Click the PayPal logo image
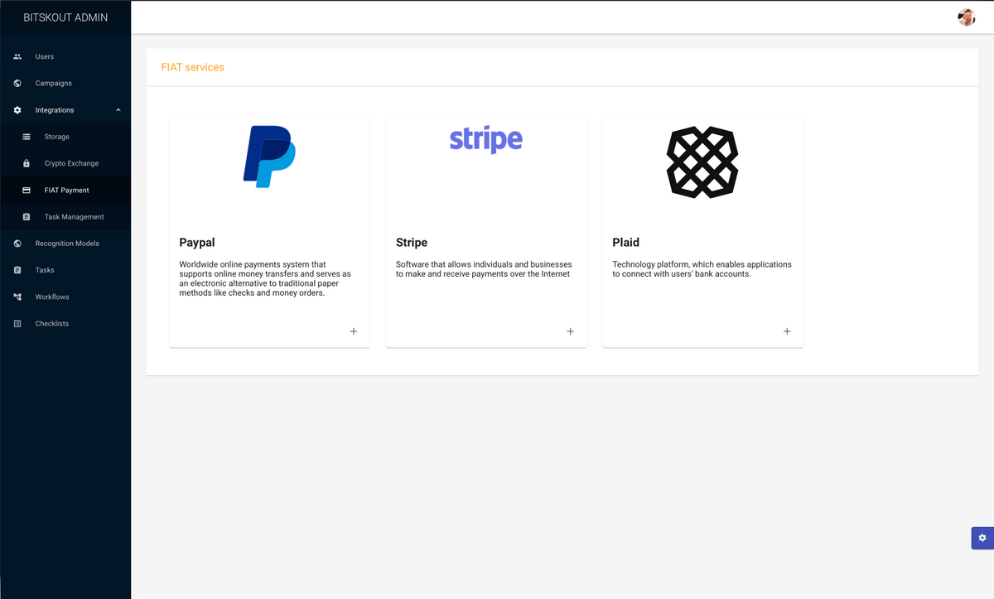 point(269,157)
